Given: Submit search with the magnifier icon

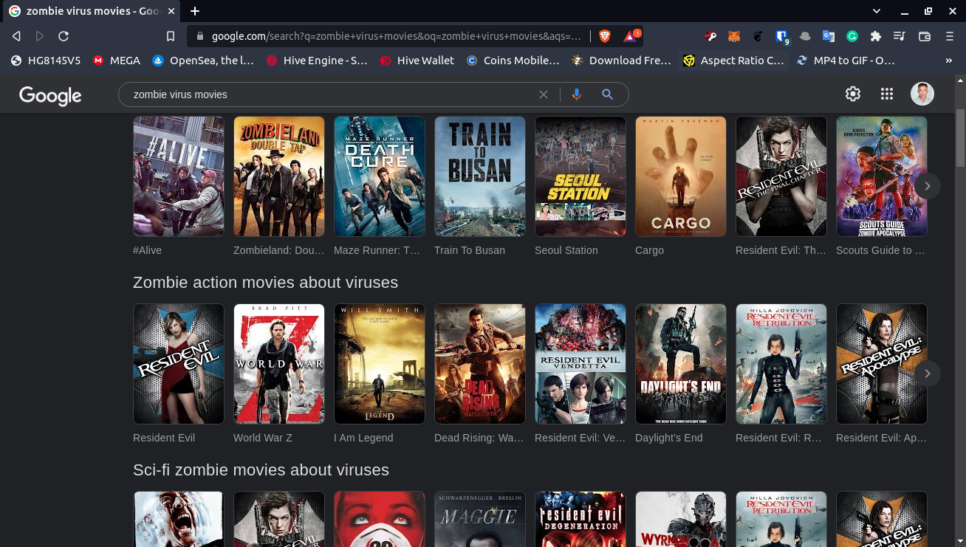Looking at the screenshot, I should click(x=607, y=94).
